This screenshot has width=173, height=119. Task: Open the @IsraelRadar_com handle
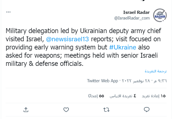pyautogui.click(x=132, y=18)
